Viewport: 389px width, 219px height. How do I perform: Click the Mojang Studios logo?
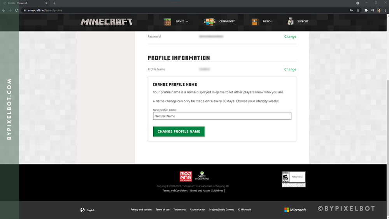186,176
